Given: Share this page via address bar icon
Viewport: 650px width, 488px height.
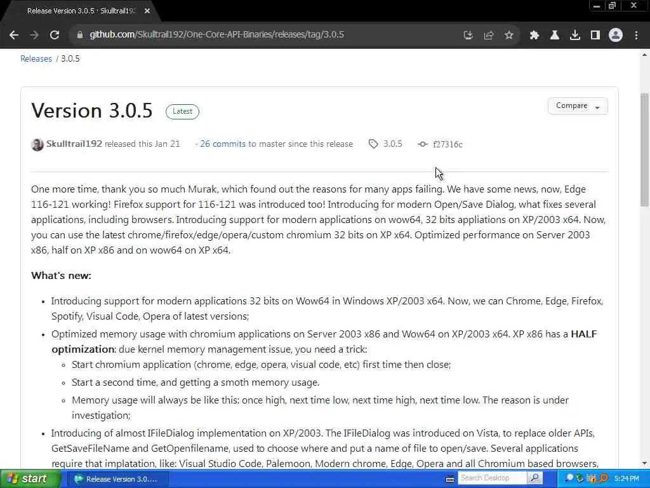Looking at the screenshot, I should pyautogui.click(x=488, y=36).
